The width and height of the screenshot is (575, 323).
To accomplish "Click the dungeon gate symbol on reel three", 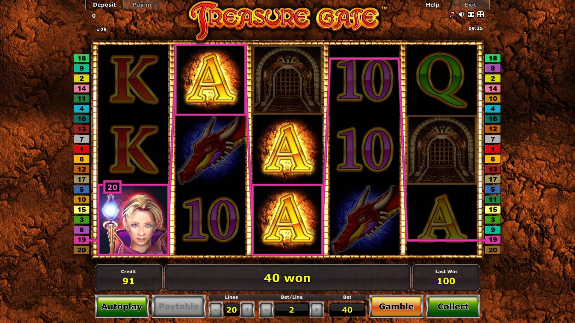I will [287, 80].
